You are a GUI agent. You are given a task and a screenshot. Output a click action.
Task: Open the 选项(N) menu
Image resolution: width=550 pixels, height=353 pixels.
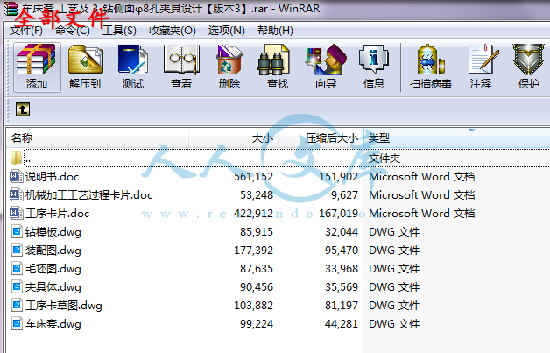pos(226,31)
